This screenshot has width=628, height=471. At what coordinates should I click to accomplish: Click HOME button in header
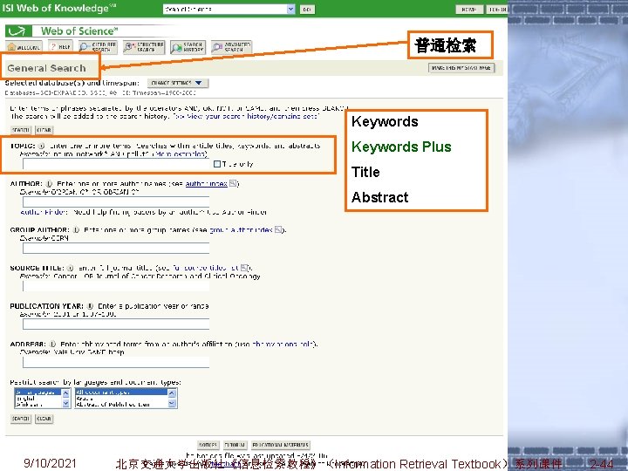point(469,10)
